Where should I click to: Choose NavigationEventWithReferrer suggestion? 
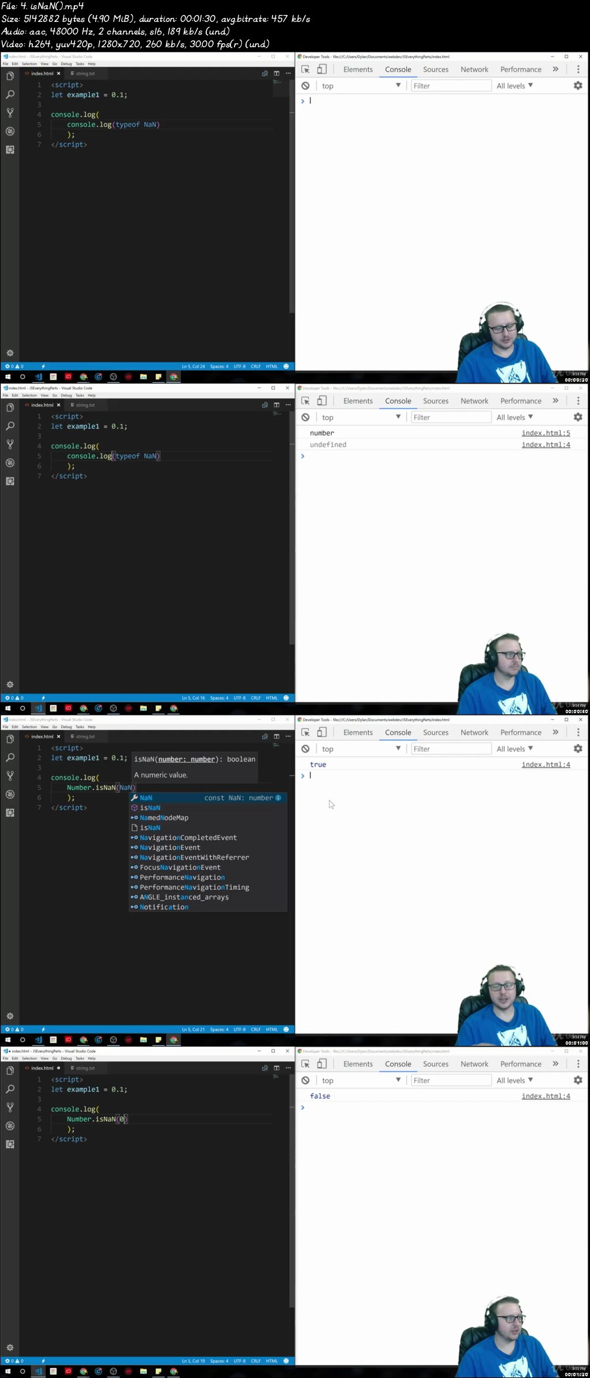[x=207, y=857]
